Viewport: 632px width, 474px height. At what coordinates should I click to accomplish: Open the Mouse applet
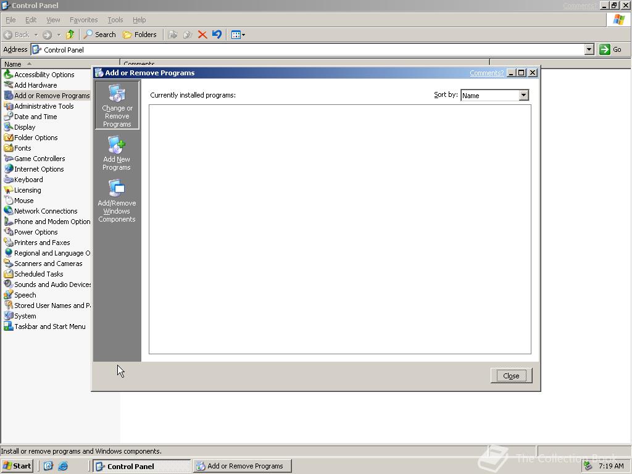pyautogui.click(x=19, y=201)
